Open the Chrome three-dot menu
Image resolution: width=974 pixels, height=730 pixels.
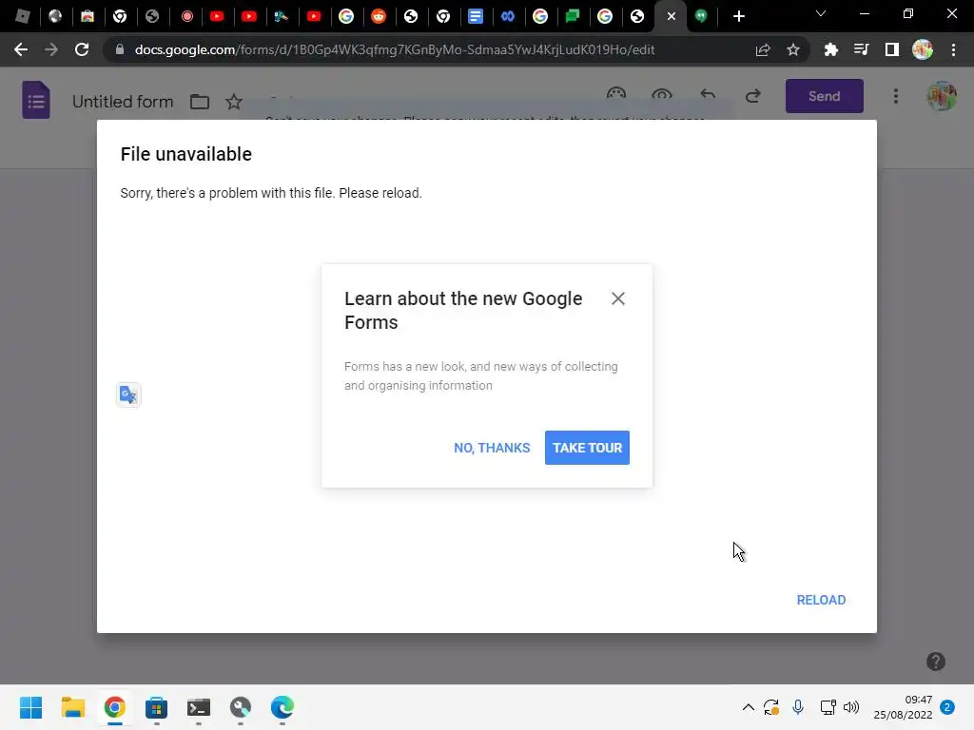[x=953, y=49]
